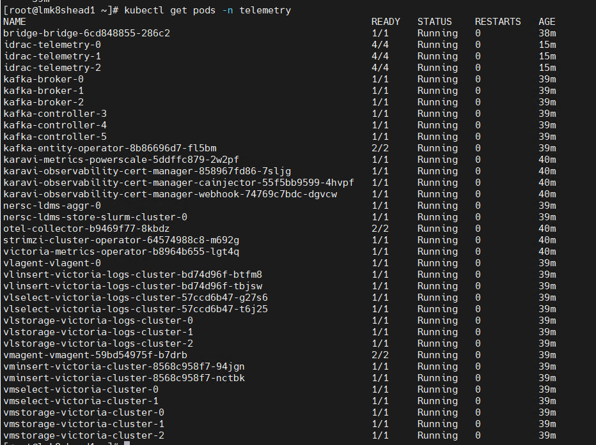The height and width of the screenshot is (445, 596).
Task: Select pod name idrac-telemetry-1
Action: pyautogui.click(x=52, y=56)
